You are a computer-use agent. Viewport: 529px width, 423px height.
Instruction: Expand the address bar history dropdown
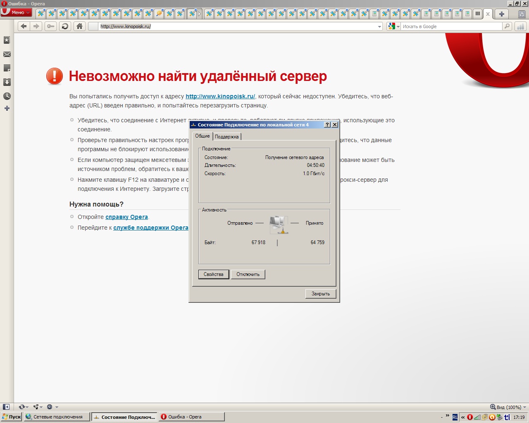coord(379,26)
